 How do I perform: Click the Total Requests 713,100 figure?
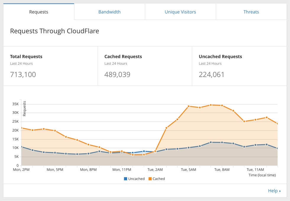23,74
